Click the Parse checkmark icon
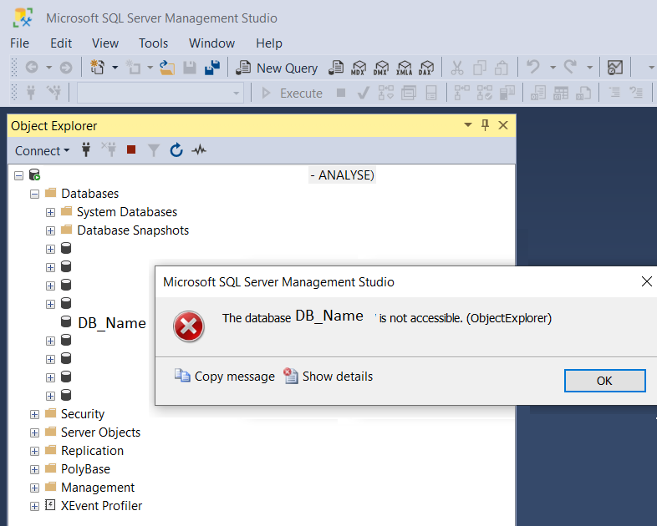This screenshot has height=526, width=657. coord(363,93)
